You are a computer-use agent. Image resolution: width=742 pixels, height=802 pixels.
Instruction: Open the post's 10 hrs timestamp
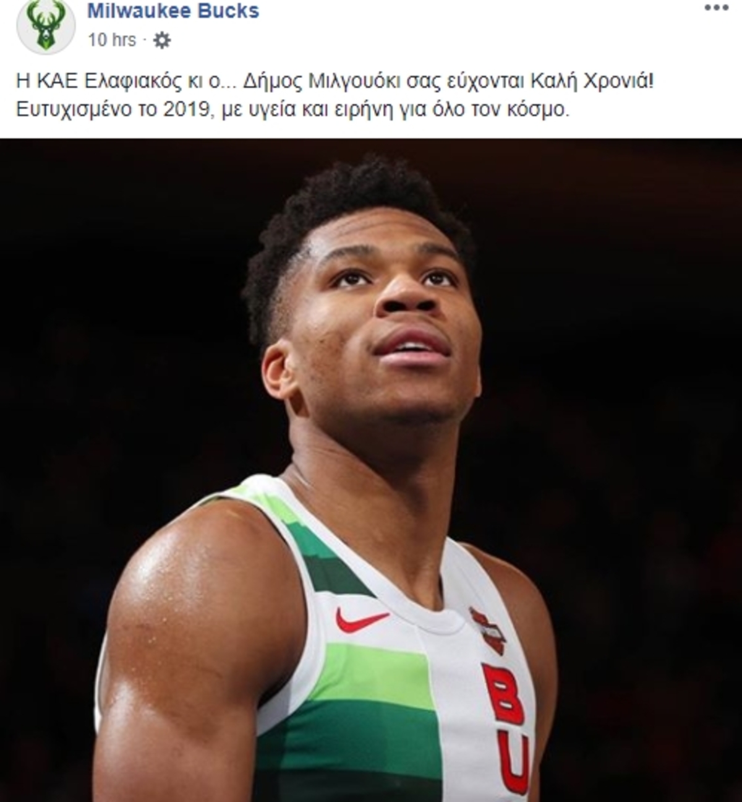(x=111, y=40)
